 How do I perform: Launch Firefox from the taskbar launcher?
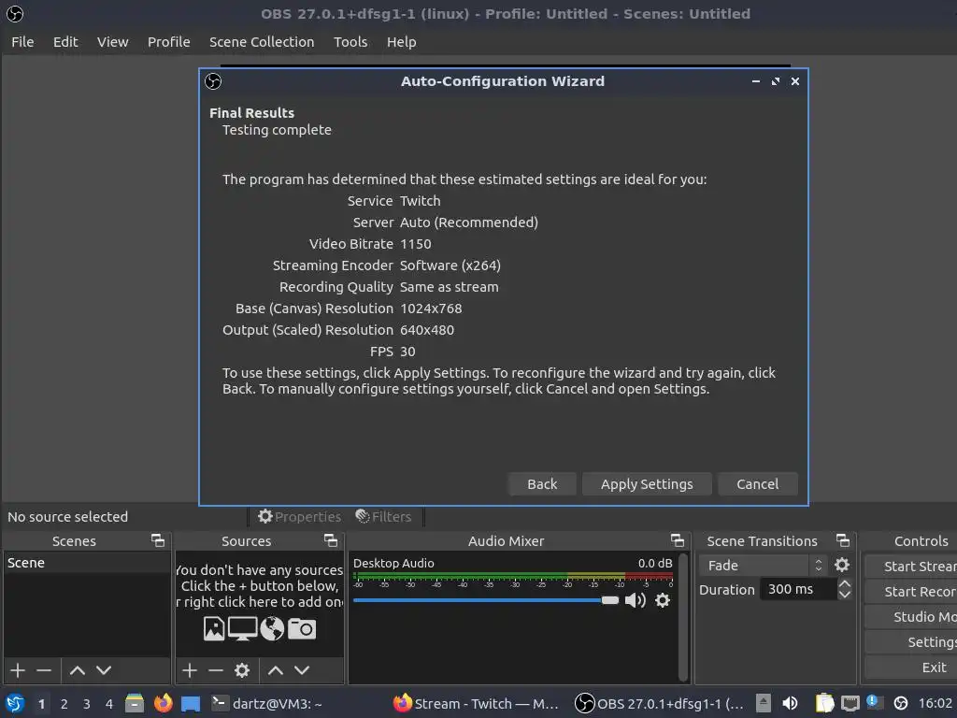pyautogui.click(x=163, y=703)
